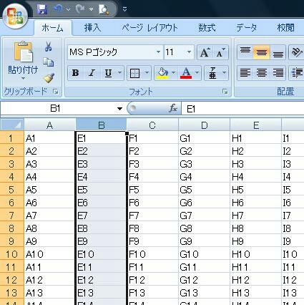The image size is (304, 305).
Task: Open the ページ レイアウト tab
Action: coord(149,28)
